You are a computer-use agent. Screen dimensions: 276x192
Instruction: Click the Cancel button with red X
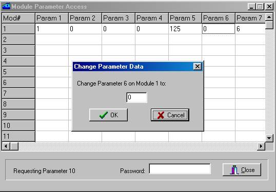click(x=170, y=115)
